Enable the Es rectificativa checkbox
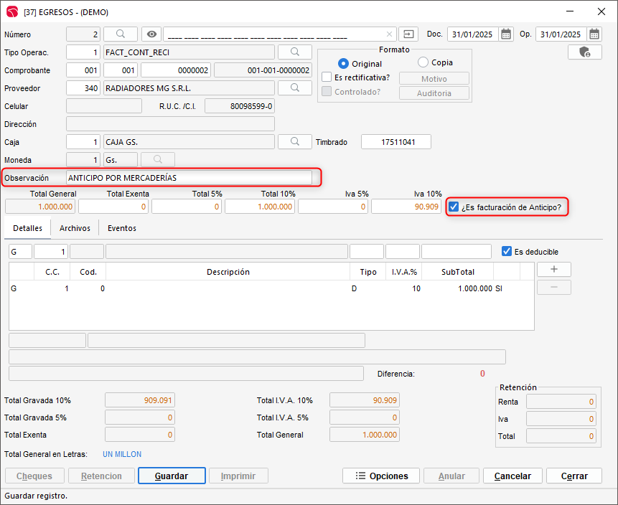Screen dimensions: 618x505 [x=327, y=77]
